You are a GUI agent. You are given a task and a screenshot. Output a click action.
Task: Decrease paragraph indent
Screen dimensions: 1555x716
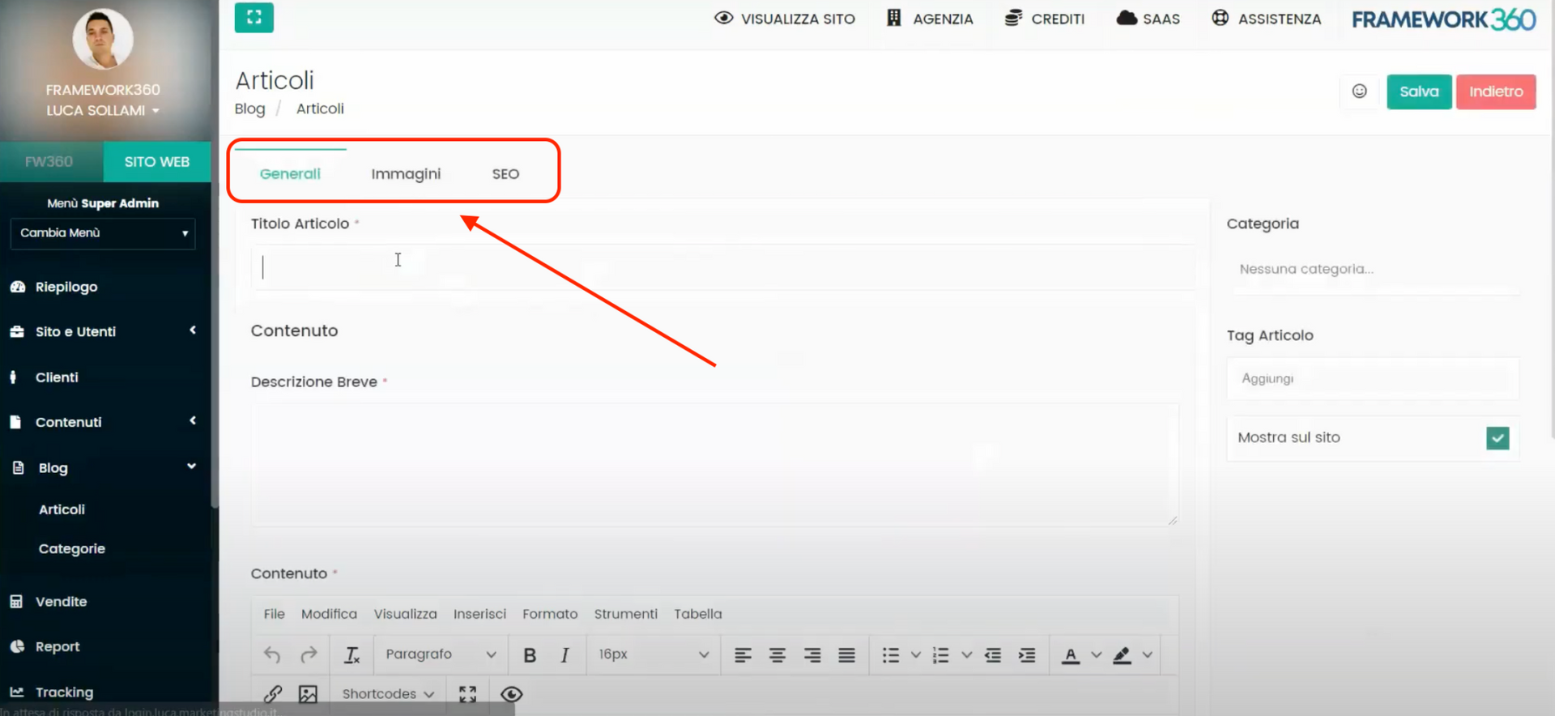pyautogui.click(x=993, y=654)
